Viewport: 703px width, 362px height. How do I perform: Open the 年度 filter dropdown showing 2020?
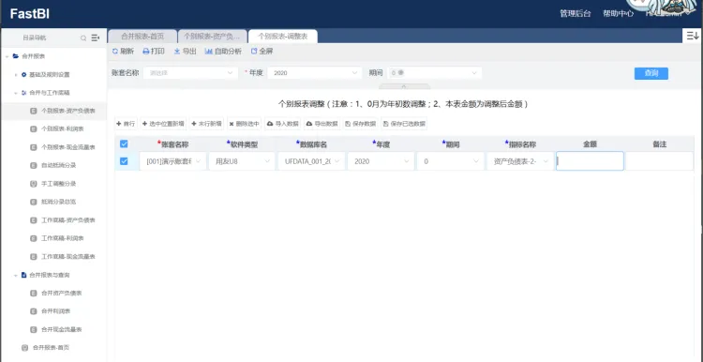[x=314, y=72]
